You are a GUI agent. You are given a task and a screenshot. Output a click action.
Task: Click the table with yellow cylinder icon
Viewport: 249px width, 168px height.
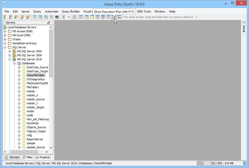(x=92, y=17)
